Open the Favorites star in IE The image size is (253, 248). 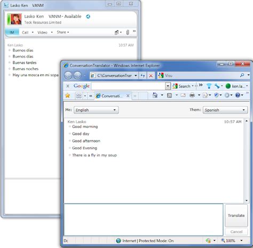[68, 95]
